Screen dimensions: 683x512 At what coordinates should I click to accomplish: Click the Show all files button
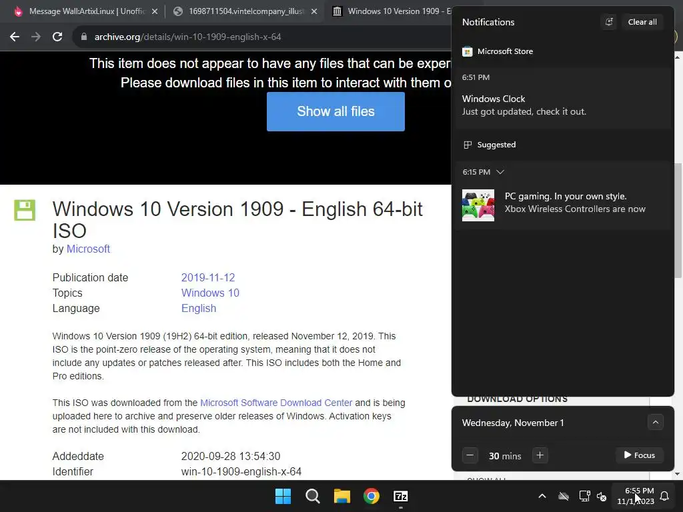[x=335, y=111]
